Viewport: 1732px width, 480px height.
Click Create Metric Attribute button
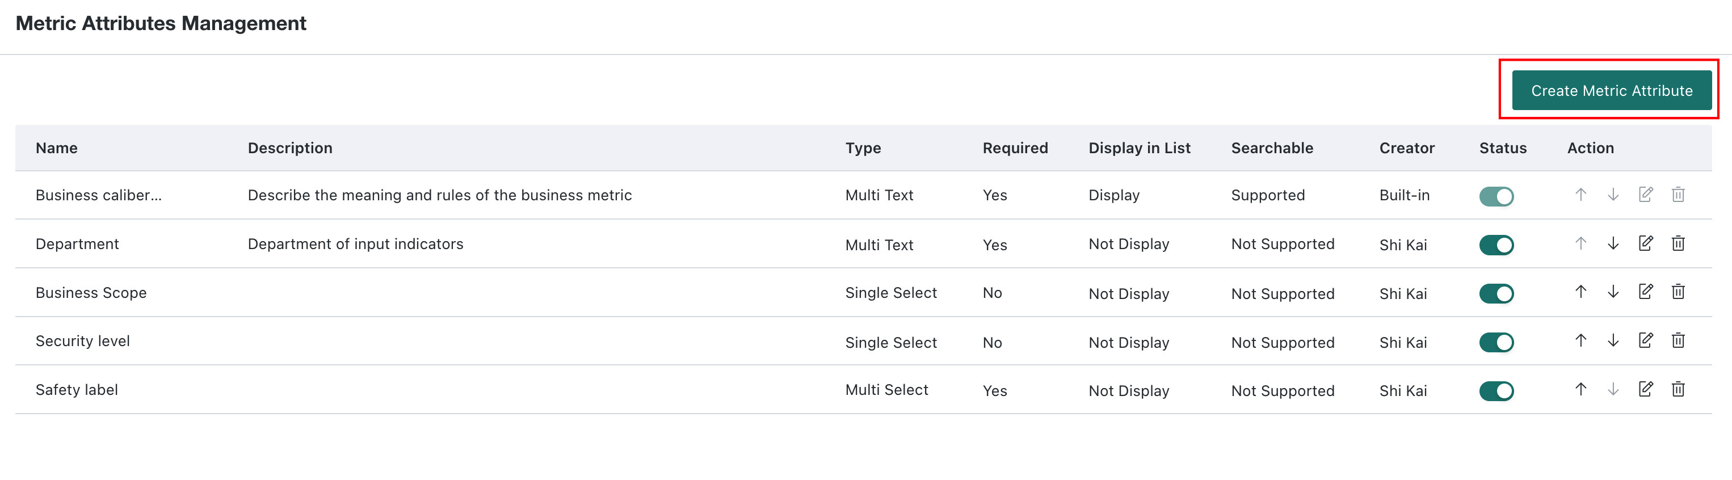pyautogui.click(x=1611, y=90)
